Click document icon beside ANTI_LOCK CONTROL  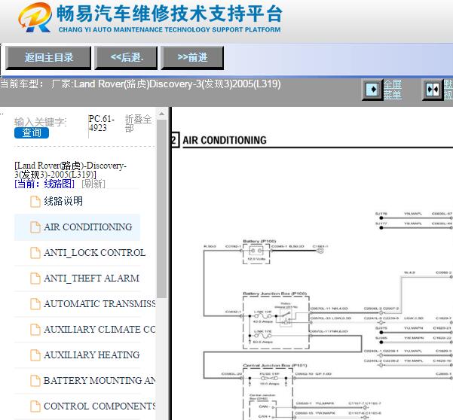coord(35,253)
